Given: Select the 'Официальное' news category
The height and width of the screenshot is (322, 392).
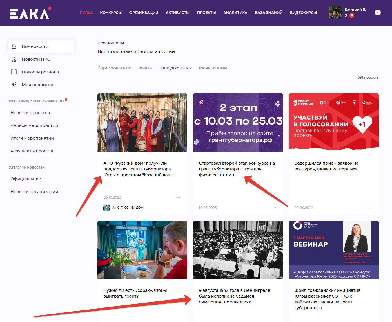Looking at the screenshot, I should 26,179.
